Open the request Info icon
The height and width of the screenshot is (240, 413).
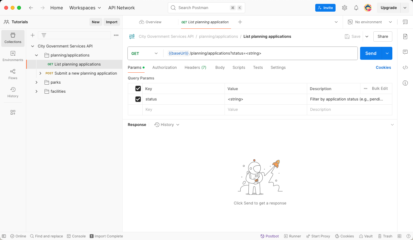click(405, 83)
